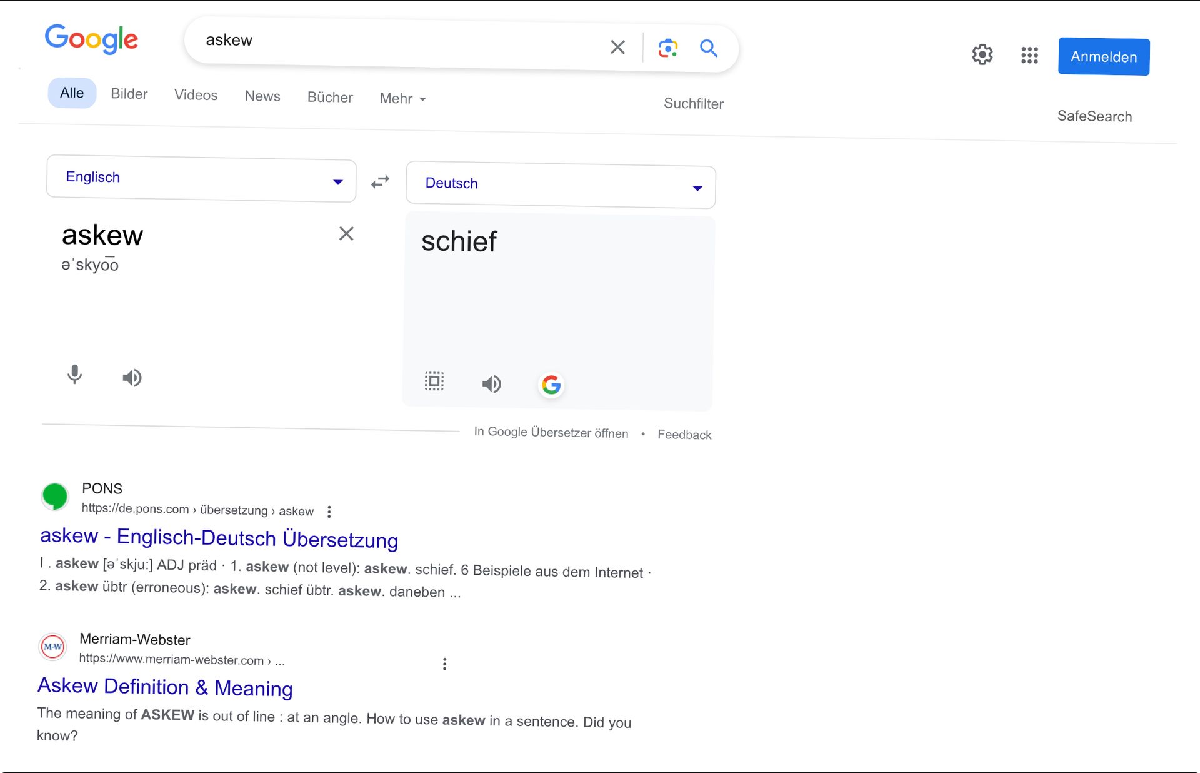Play pronunciation of the word askew

(x=132, y=378)
